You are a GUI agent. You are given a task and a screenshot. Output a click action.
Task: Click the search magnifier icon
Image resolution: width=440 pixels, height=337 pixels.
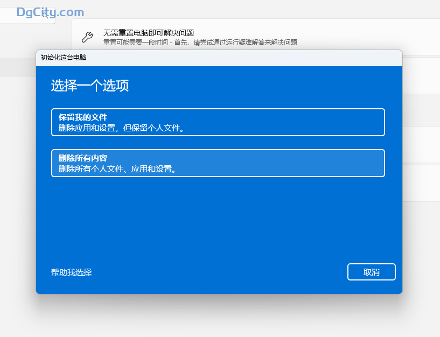[44, 17]
